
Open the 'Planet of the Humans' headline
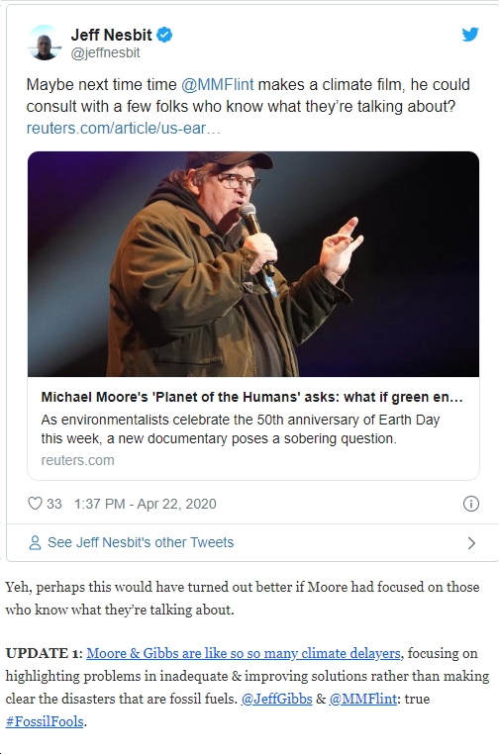tap(251, 397)
